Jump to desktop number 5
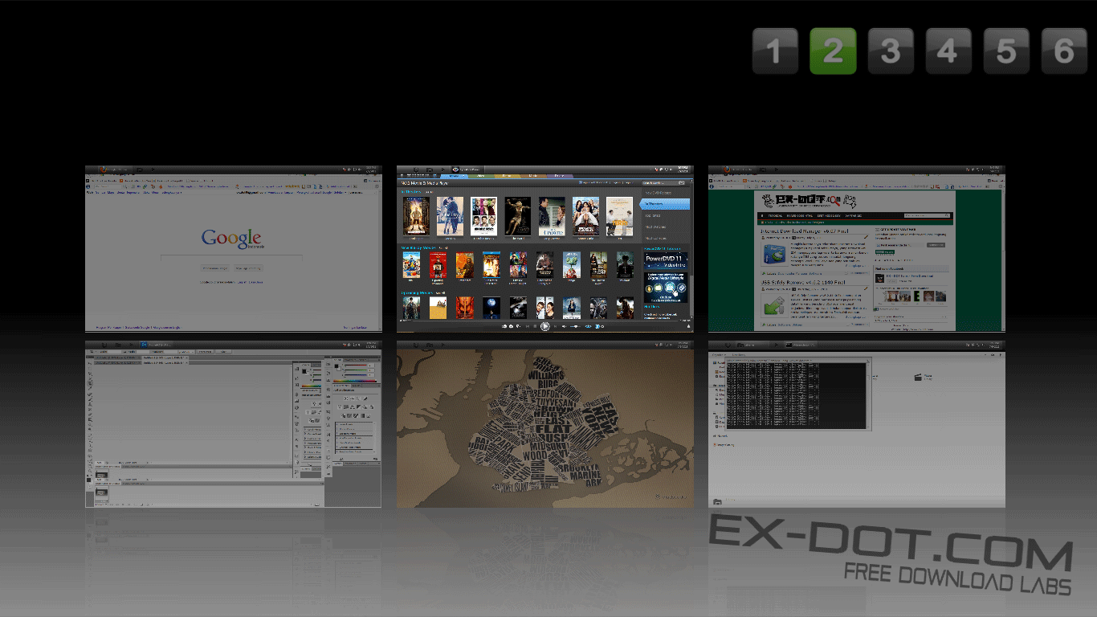1097x617 pixels. 1006,51
